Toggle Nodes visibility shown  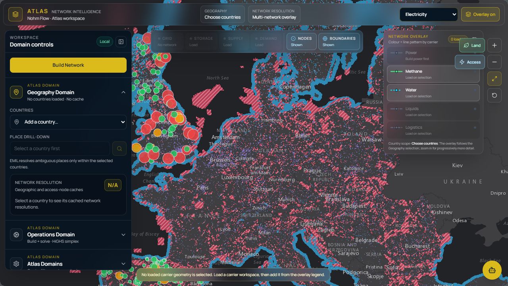[301, 41]
